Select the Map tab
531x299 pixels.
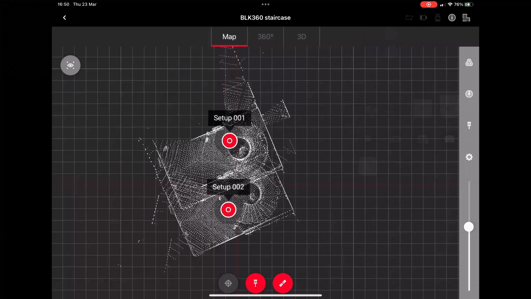click(x=229, y=37)
